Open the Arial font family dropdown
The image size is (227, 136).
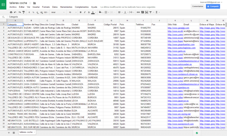click(58, 12)
